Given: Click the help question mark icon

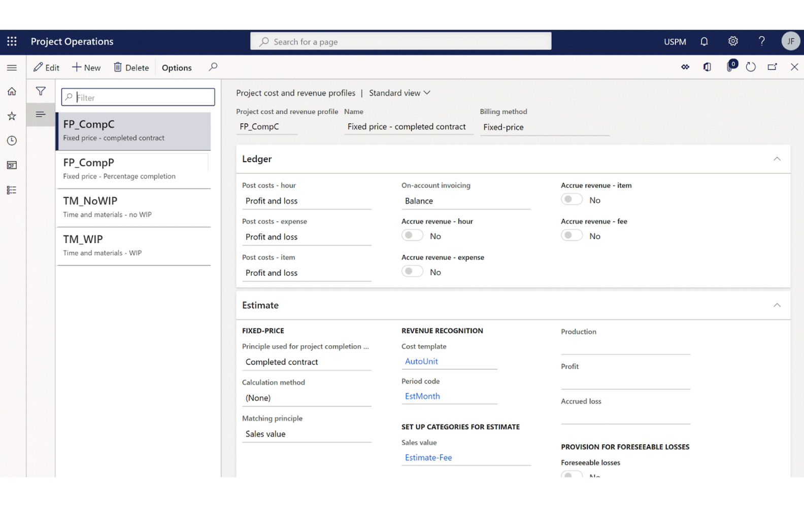Looking at the screenshot, I should [761, 42].
